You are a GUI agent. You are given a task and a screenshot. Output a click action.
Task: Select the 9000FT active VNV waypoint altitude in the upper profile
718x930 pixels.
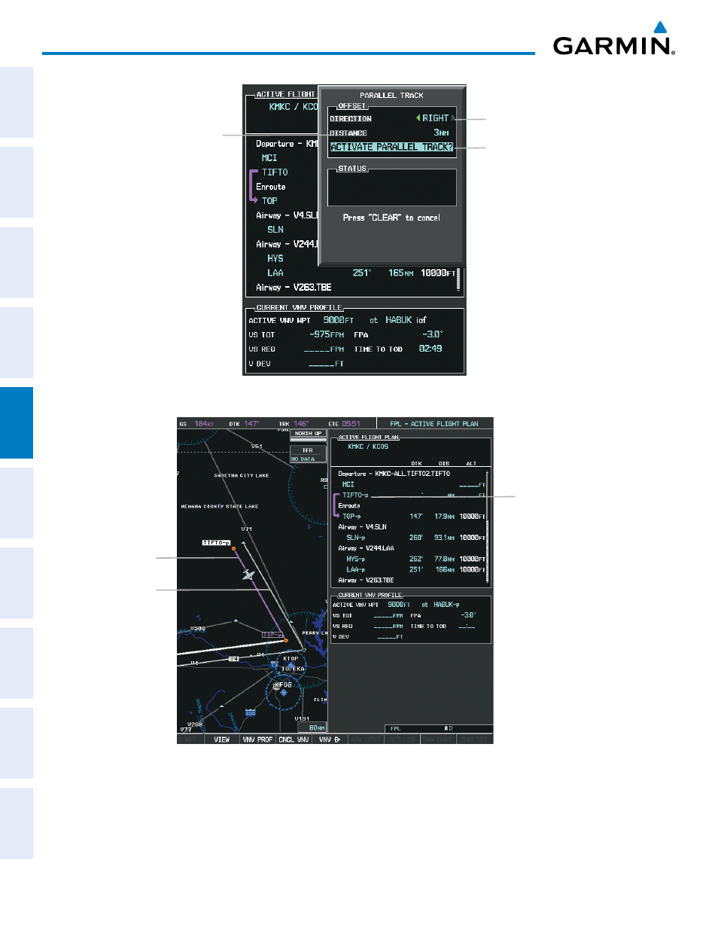point(339,320)
